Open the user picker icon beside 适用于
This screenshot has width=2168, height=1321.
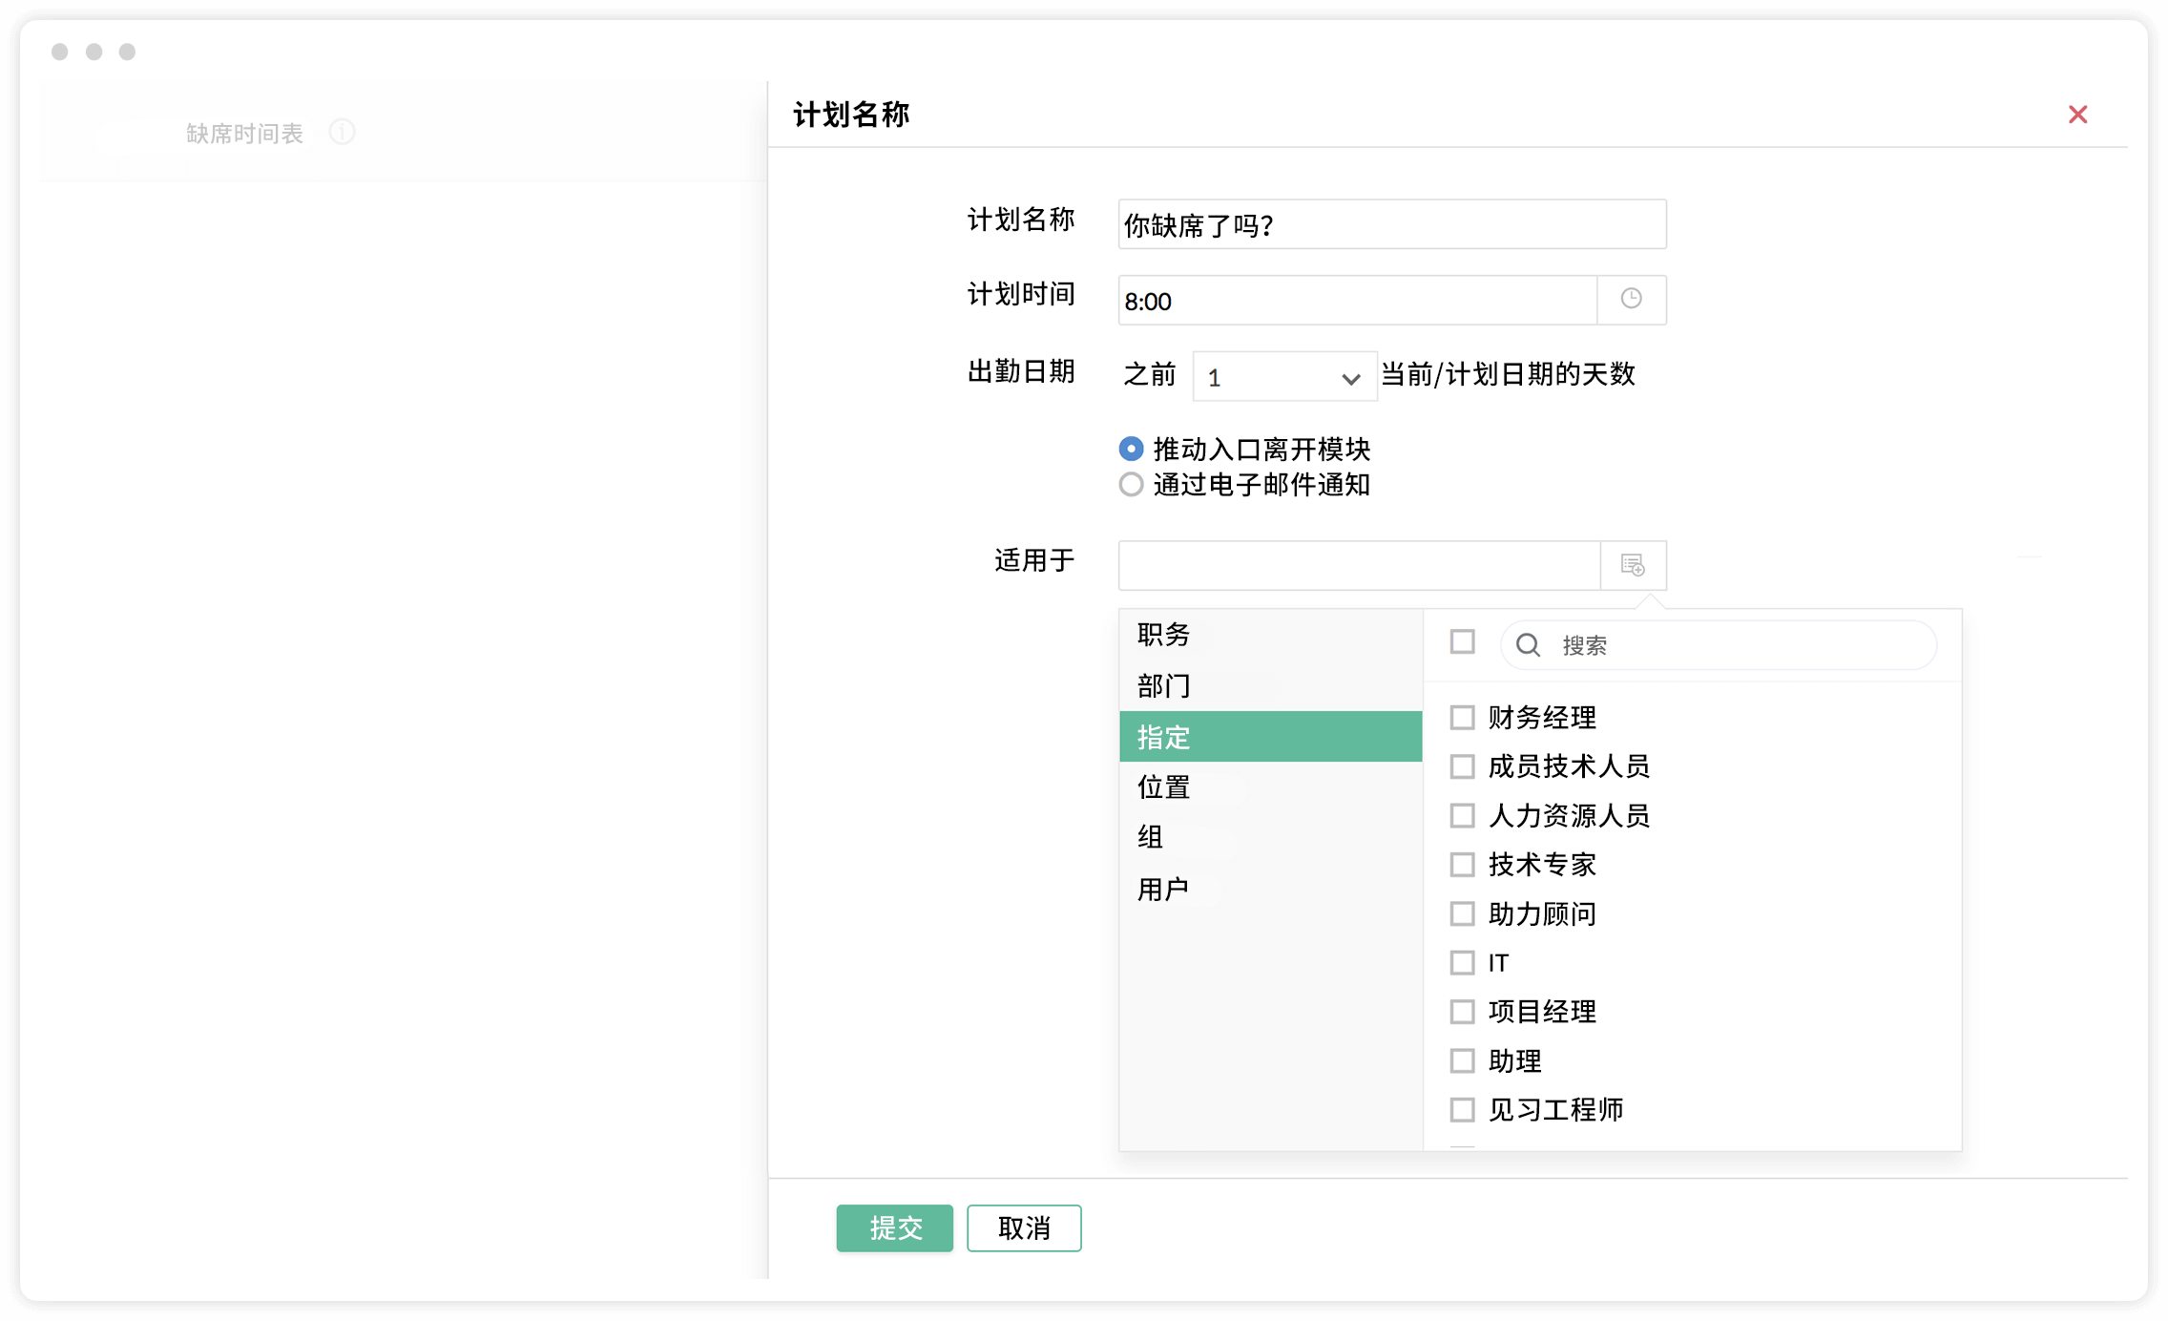1633,565
